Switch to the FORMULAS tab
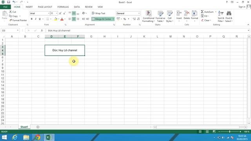Image resolution: width=251 pixels, height=141 pixels. [63, 7]
